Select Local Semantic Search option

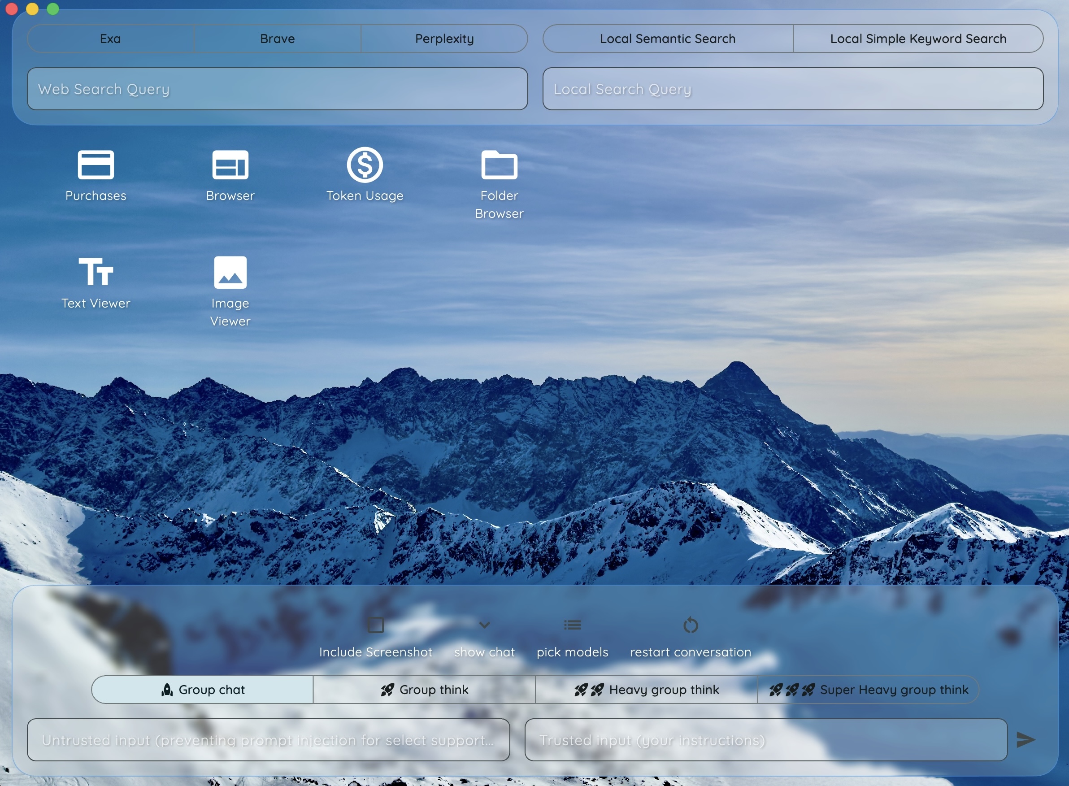coord(668,39)
